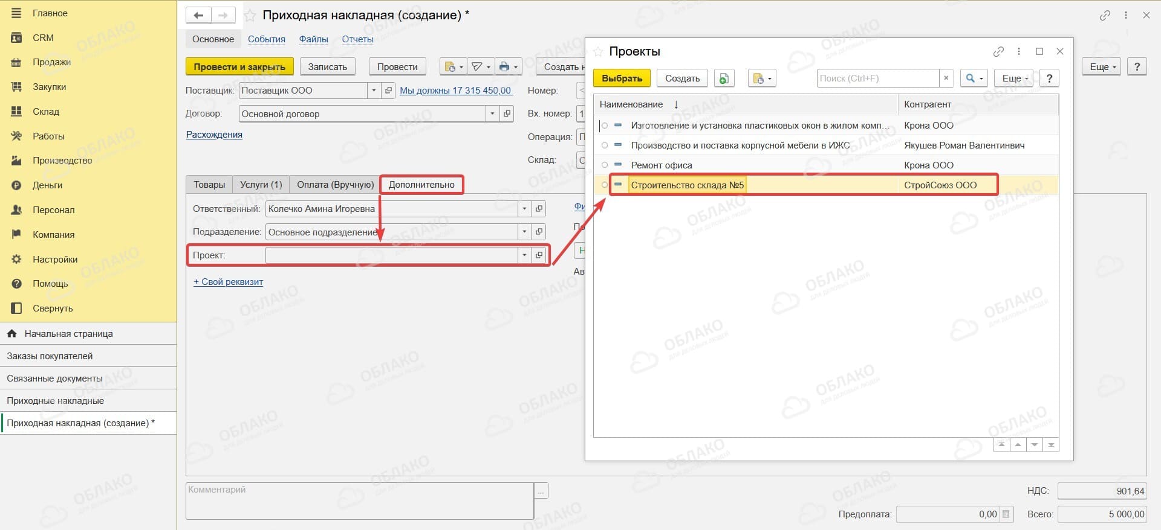The height and width of the screenshot is (530, 1161).
Task: Open the Ответственный employee card button
Action: (x=539, y=209)
